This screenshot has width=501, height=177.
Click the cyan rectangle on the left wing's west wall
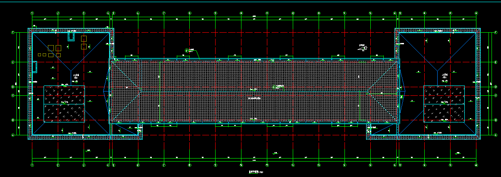35,67
